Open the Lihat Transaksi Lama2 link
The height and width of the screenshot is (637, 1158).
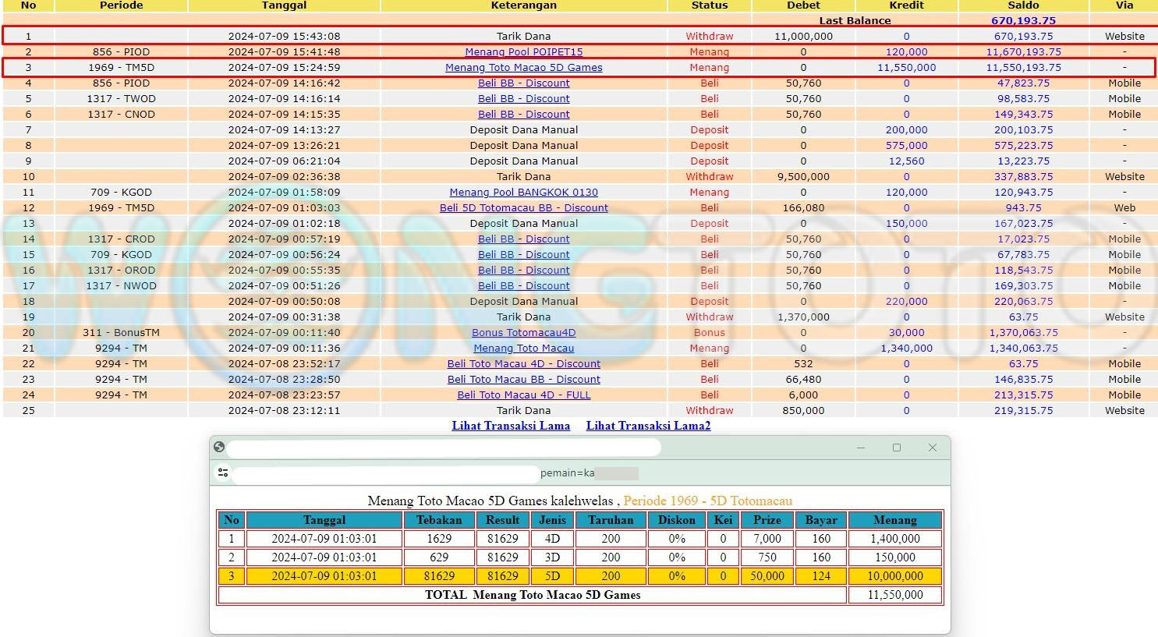(648, 426)
